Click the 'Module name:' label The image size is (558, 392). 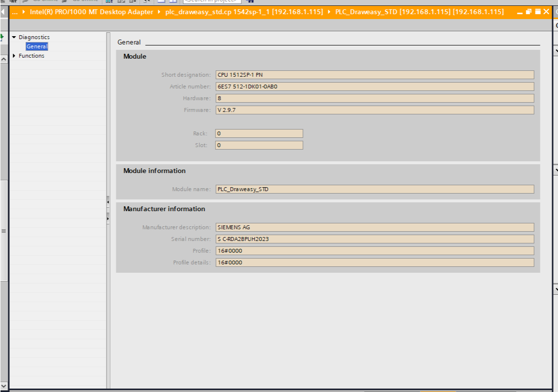(x=192, y=189)
